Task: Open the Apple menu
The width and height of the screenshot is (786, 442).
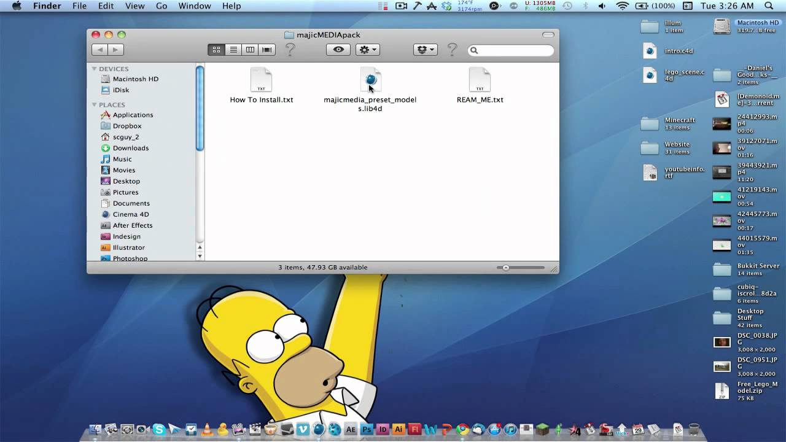Action: 17,6
